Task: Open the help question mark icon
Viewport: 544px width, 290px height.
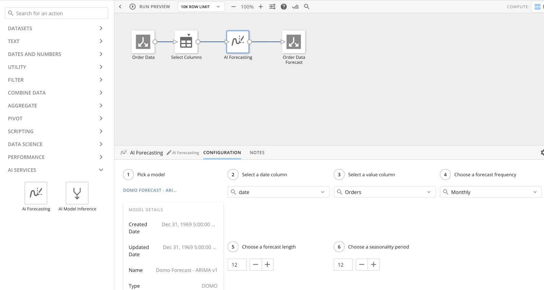Action: [284, 6]
